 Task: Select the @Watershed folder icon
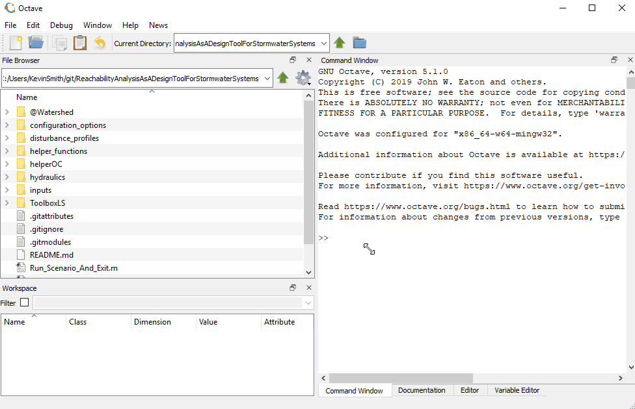pyautogui.click(x=21, y=112)
